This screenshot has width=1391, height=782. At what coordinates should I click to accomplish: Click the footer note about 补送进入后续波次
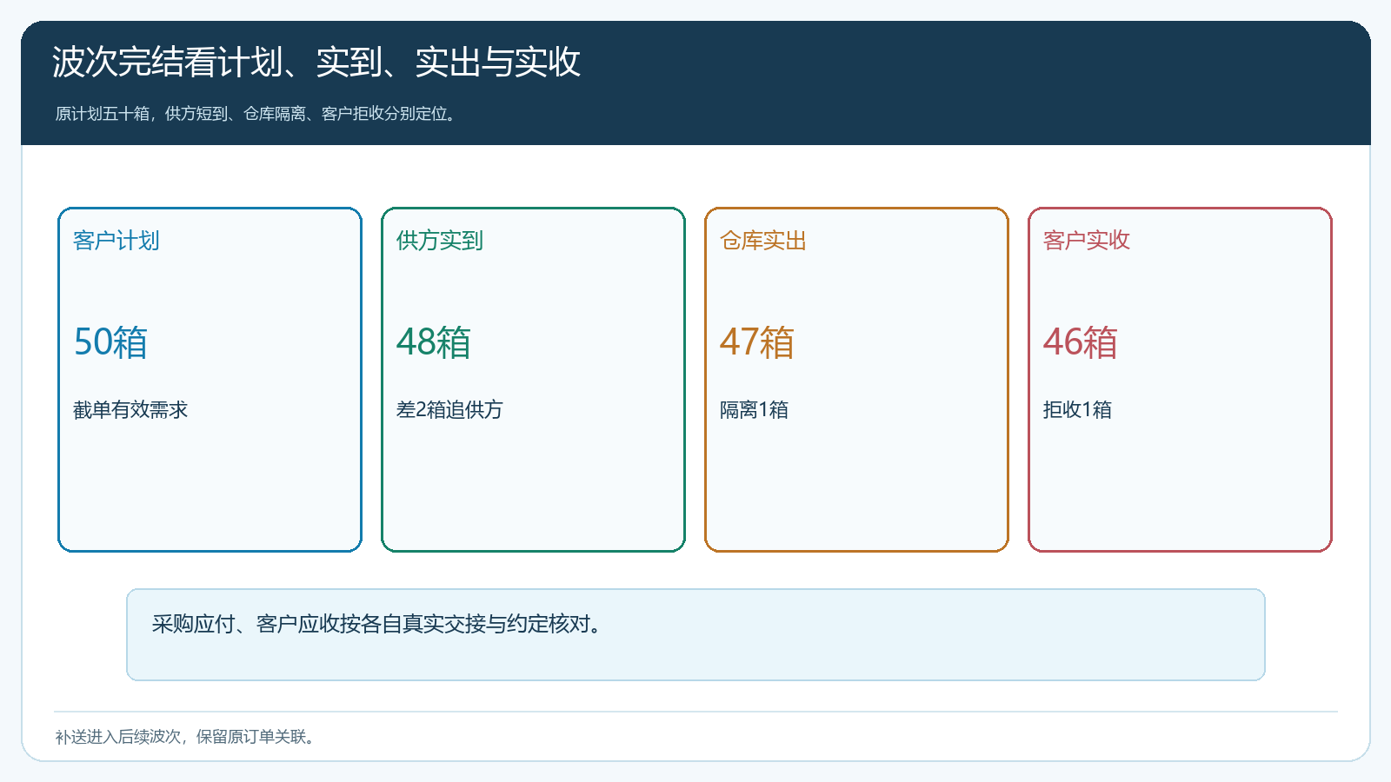187,737
